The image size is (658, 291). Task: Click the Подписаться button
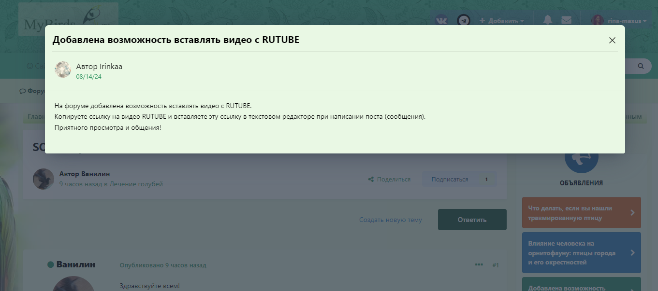450,179
